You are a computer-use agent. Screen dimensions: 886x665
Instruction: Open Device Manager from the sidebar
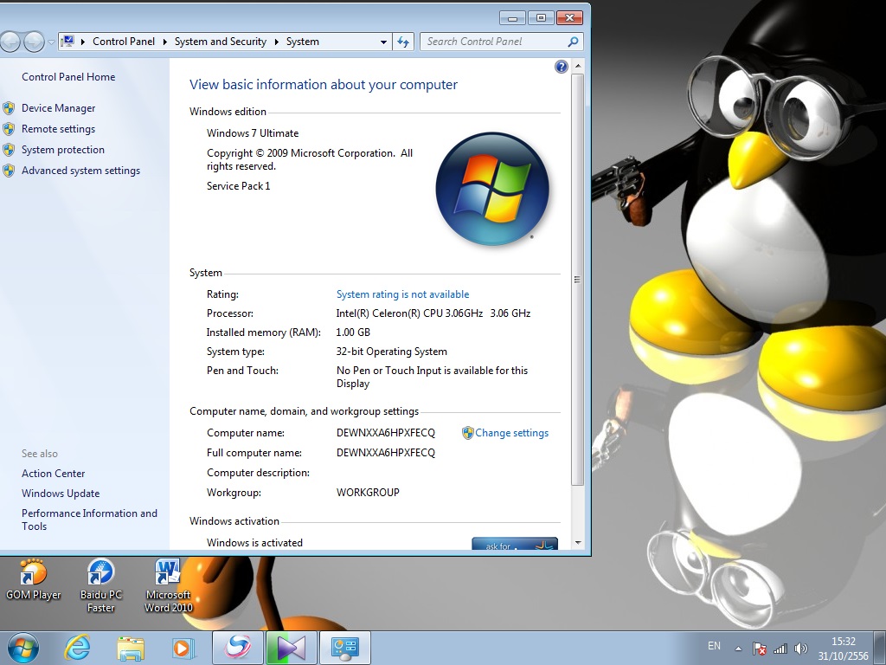tap(58, 108)
